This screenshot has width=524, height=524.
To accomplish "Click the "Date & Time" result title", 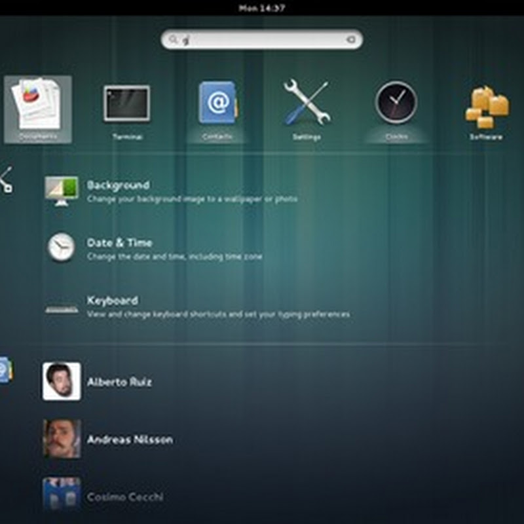I will [x=120, y=242].
